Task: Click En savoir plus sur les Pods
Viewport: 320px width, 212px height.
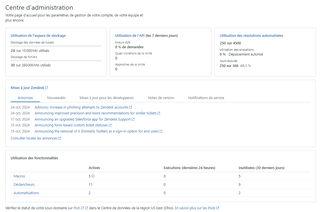Action: 195,208
